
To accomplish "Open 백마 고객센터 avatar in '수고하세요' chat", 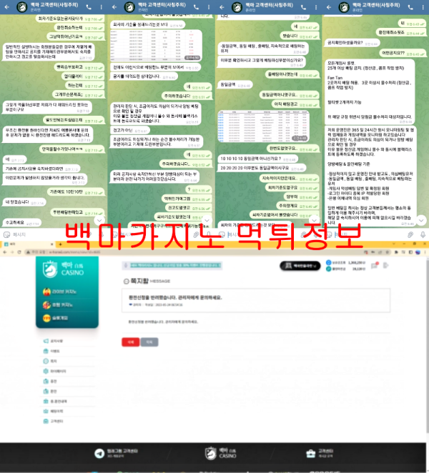I will tap(22, 7).
